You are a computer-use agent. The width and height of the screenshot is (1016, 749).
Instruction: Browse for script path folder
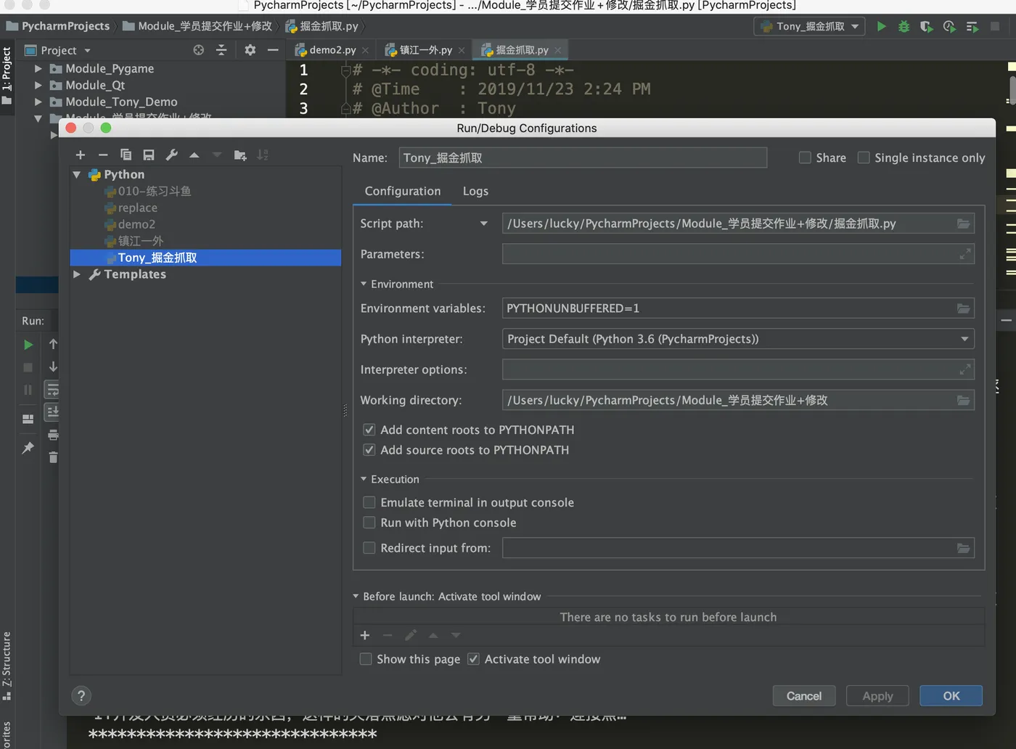point(963,224)
